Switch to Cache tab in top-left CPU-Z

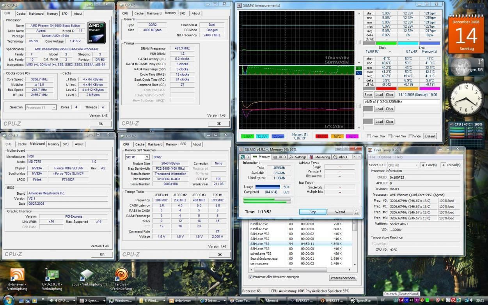21,14
